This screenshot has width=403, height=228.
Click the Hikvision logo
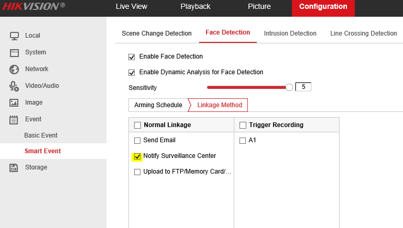[x=33, y=7]
